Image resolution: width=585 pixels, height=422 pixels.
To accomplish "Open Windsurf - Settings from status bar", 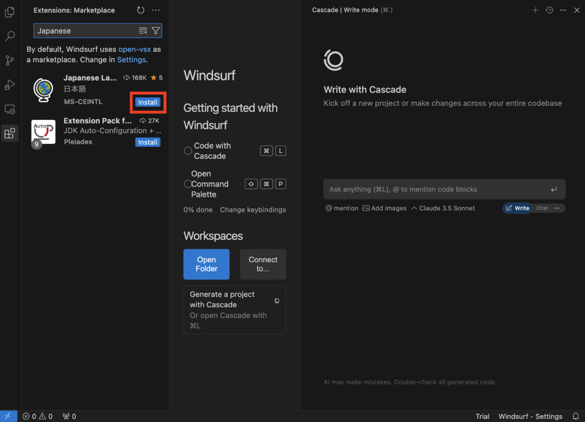I will [530, 416].
